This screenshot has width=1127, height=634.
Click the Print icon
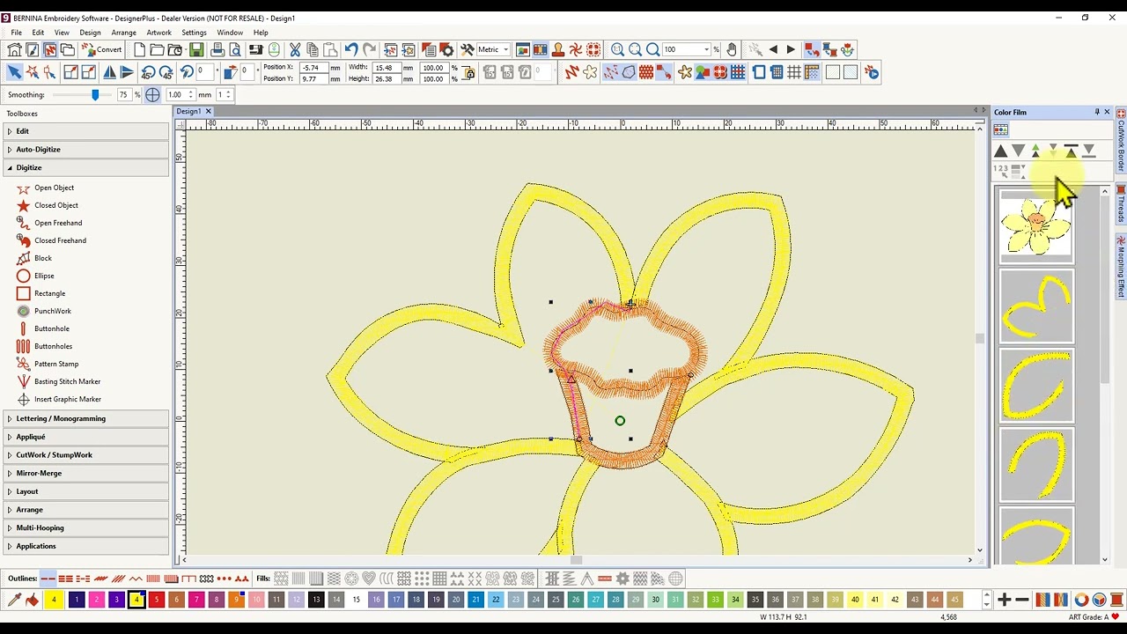[x=217, y=49]
